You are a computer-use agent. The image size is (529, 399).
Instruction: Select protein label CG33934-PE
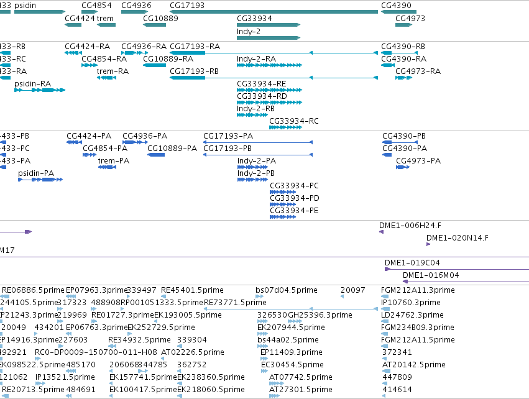(x=294, y=211)
